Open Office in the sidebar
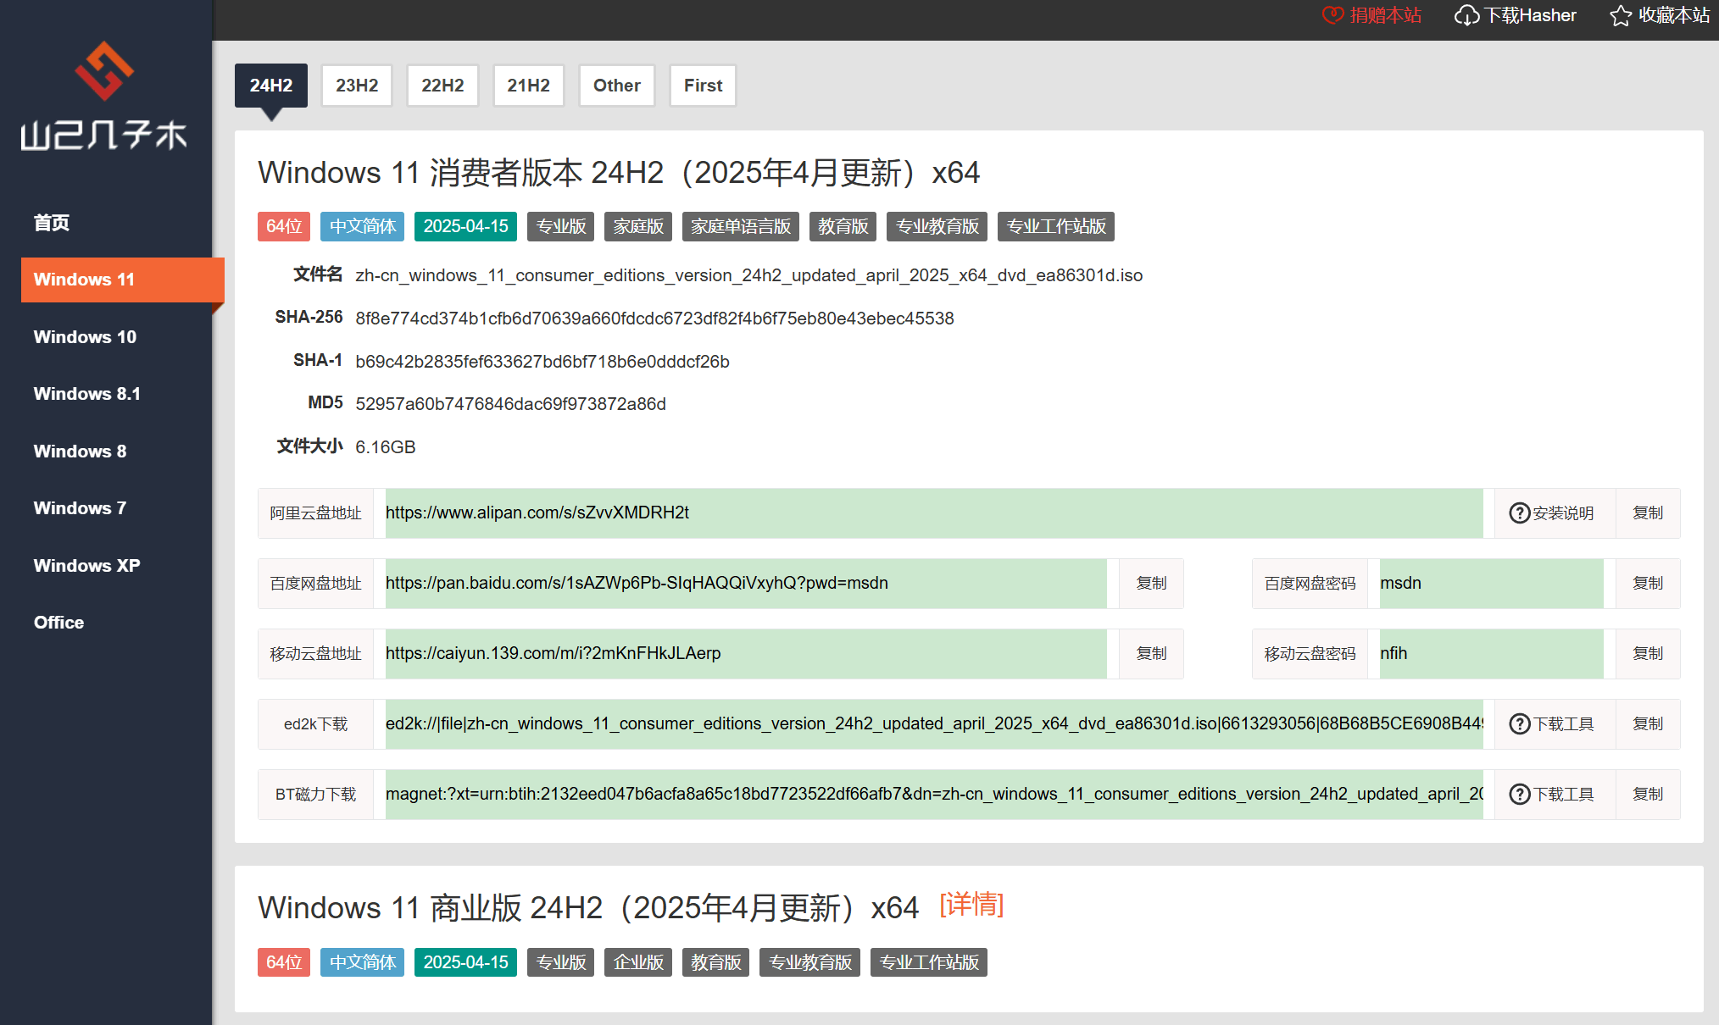Image resolution: width=1719 pixels, height=1025 pixels. click(58, 622)
